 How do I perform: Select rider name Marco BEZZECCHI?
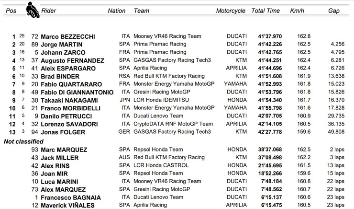click(x=68, y=36)
